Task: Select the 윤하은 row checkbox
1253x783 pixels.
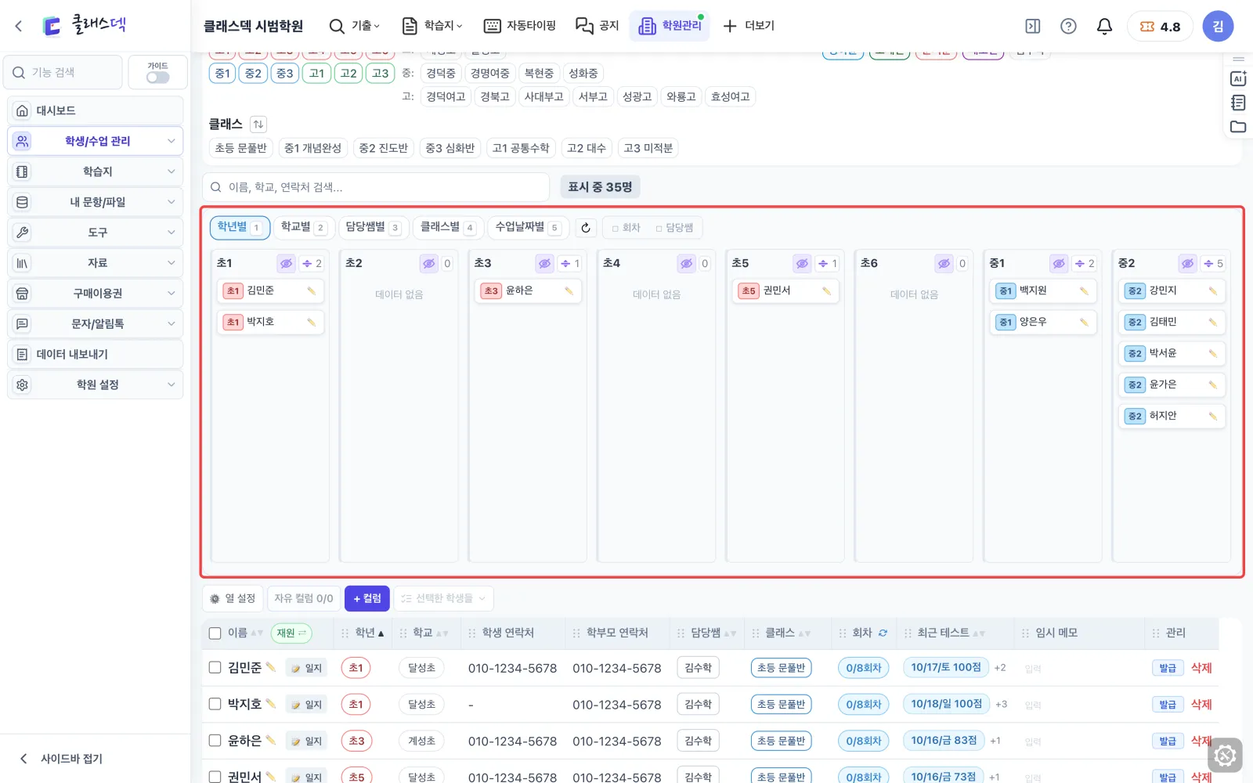Action: [215, 740]
